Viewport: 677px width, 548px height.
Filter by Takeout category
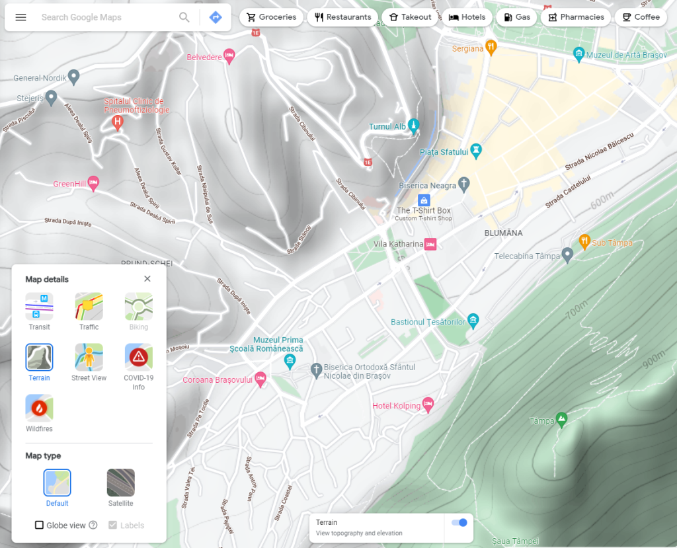[410, 17]
